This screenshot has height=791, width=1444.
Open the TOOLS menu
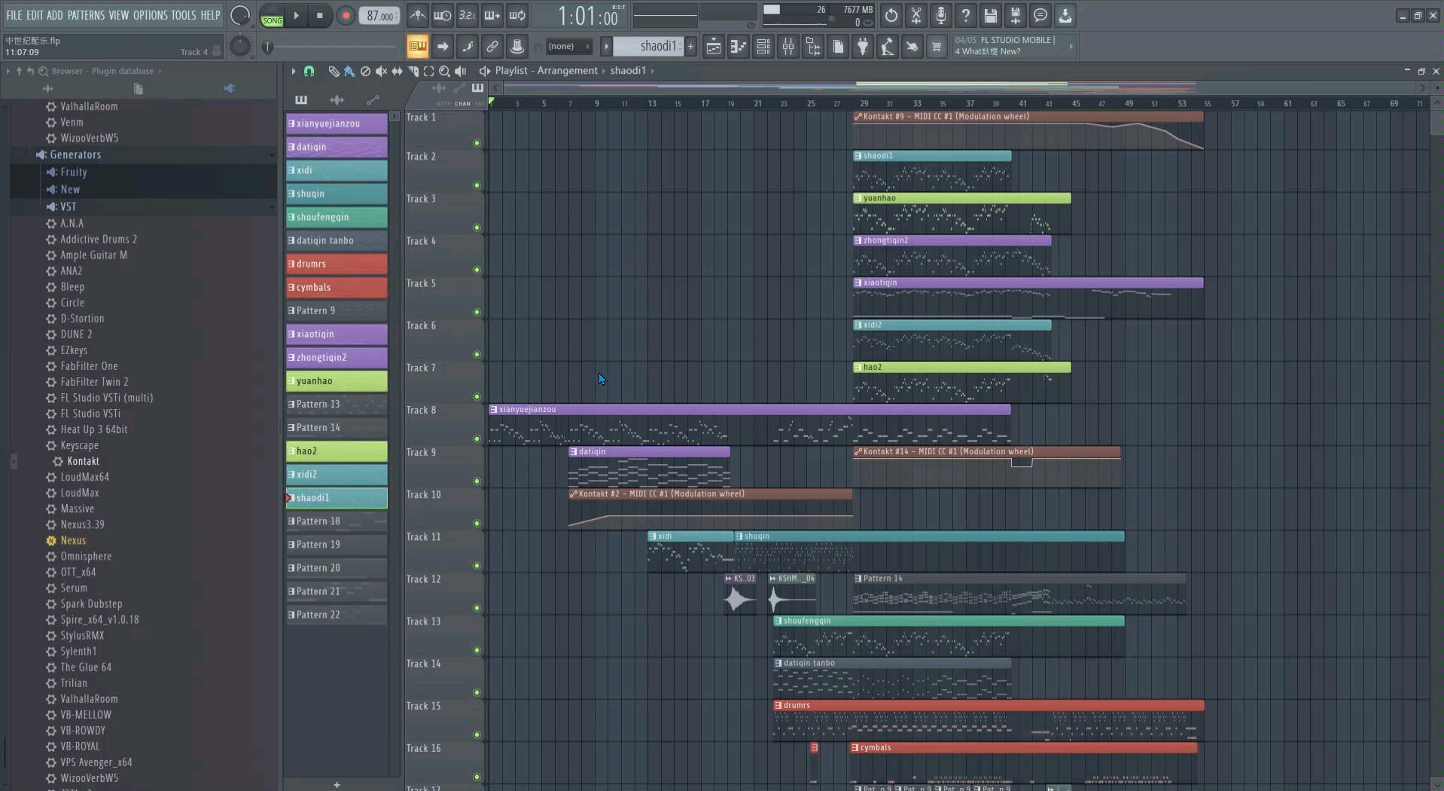(184, 15)
